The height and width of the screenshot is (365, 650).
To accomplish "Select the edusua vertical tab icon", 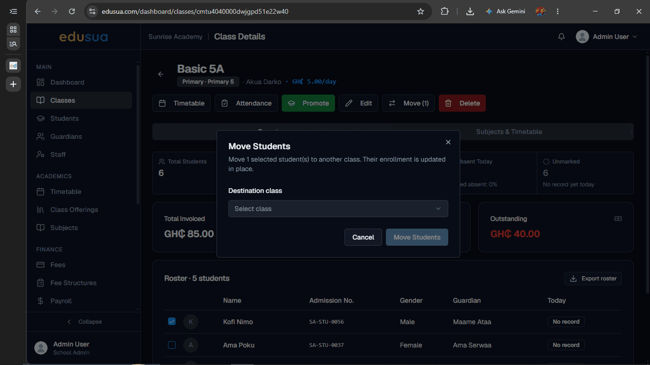I will click(x=13, y=66).
